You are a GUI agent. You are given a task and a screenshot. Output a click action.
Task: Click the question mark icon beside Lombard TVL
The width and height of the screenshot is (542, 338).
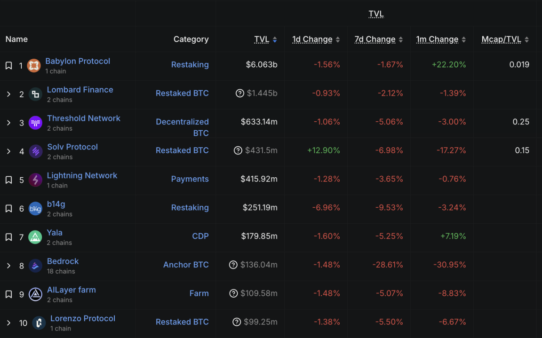coord(240,93)
